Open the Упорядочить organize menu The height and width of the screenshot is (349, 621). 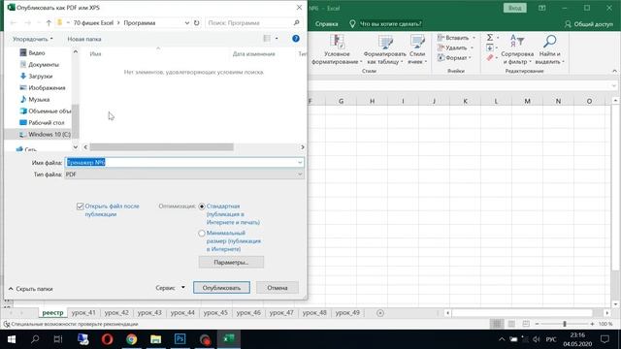click(x=33, y=39)
